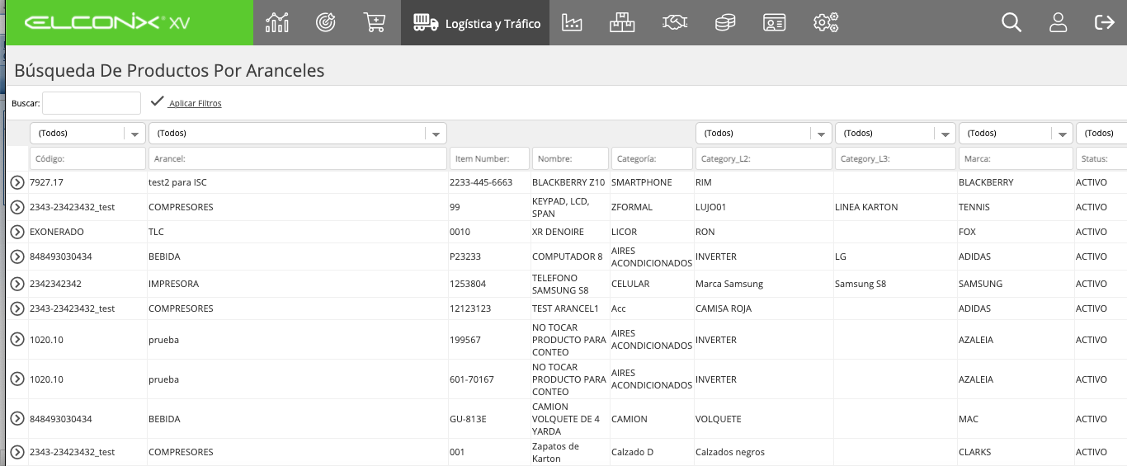The height and width of the screenshot is (466, 1127).
Task: Open the Arancel (Todos) filter dropdown
Action: pos(298,133)
